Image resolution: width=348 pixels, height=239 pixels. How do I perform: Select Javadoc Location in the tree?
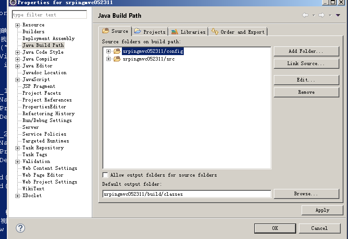click(45, 73)
